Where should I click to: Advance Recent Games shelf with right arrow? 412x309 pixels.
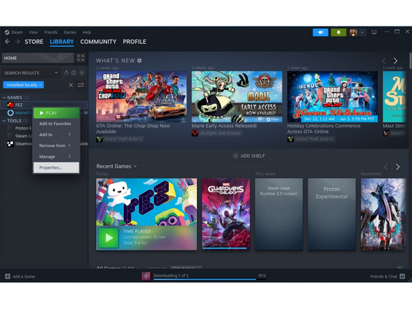[x=397, y=167]
